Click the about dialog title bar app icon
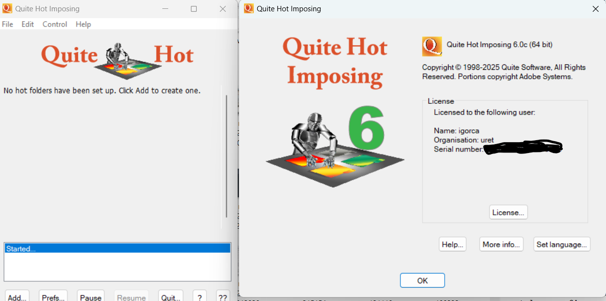Viewport: 606px width, 301px height. pos(249,8)
